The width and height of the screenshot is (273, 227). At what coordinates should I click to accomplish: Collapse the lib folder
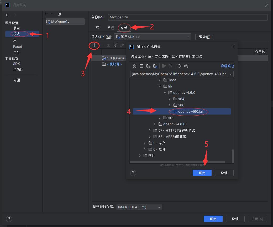[160, 86]
